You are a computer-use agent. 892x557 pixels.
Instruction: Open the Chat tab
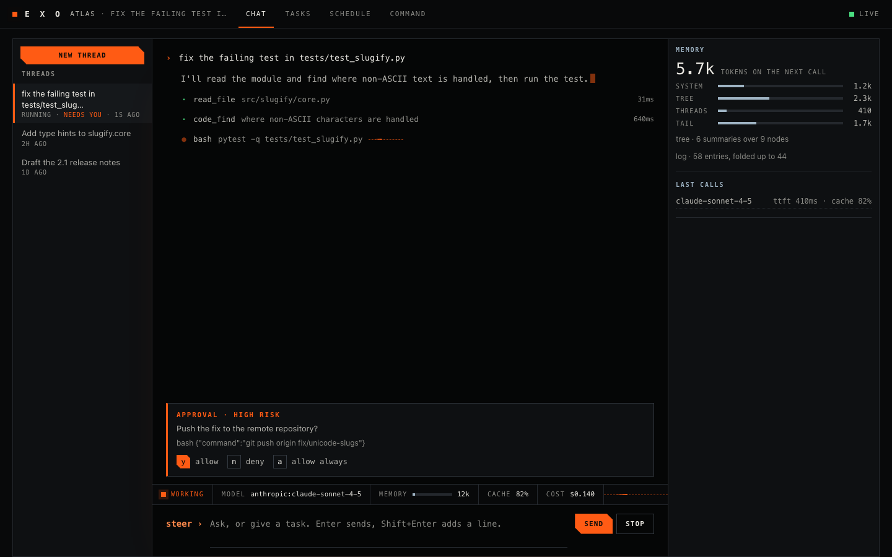click(x=256, y=14)
